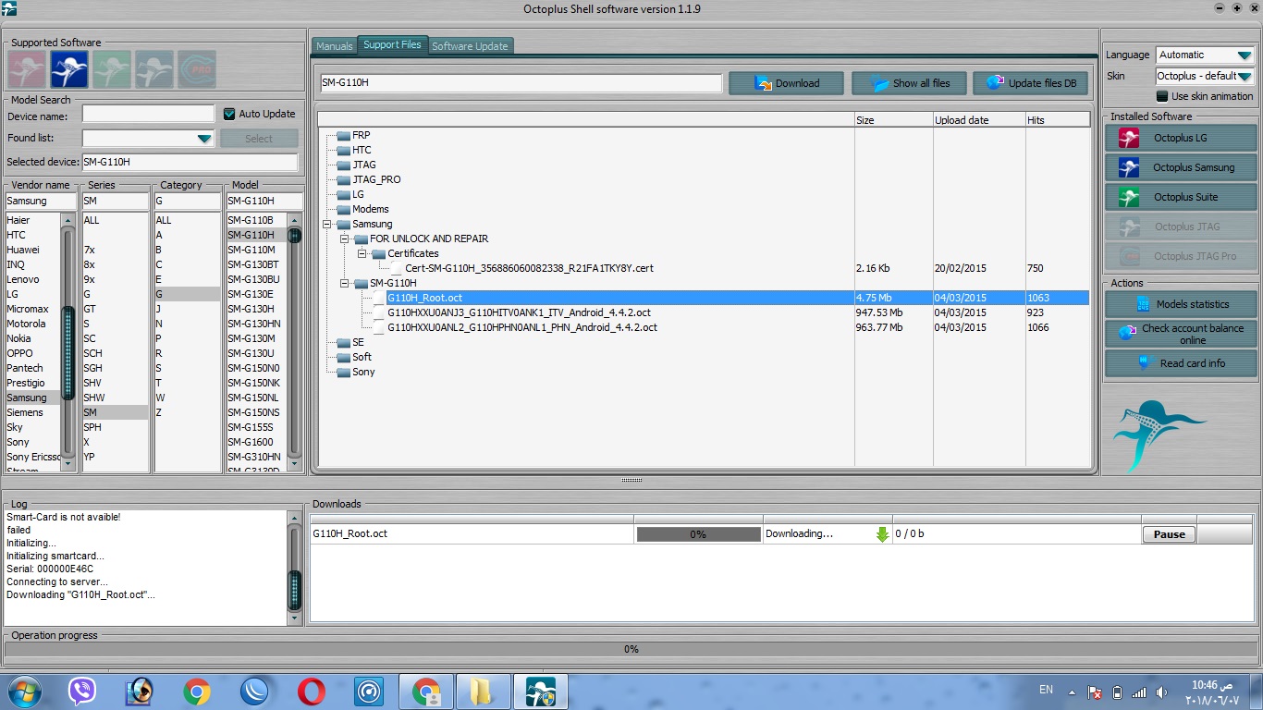Open Models statistics
Viewport: 1263px width, 710px height.
pos(1181,304)
